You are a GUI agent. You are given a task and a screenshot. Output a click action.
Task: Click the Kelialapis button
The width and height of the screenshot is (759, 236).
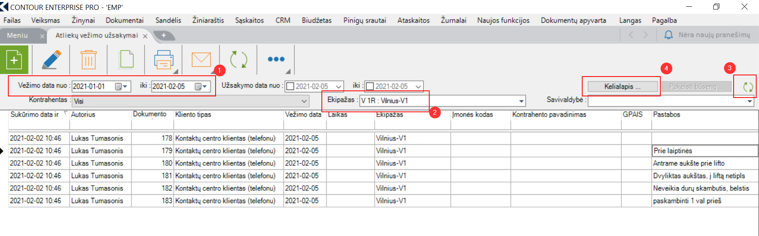point(622,86)
